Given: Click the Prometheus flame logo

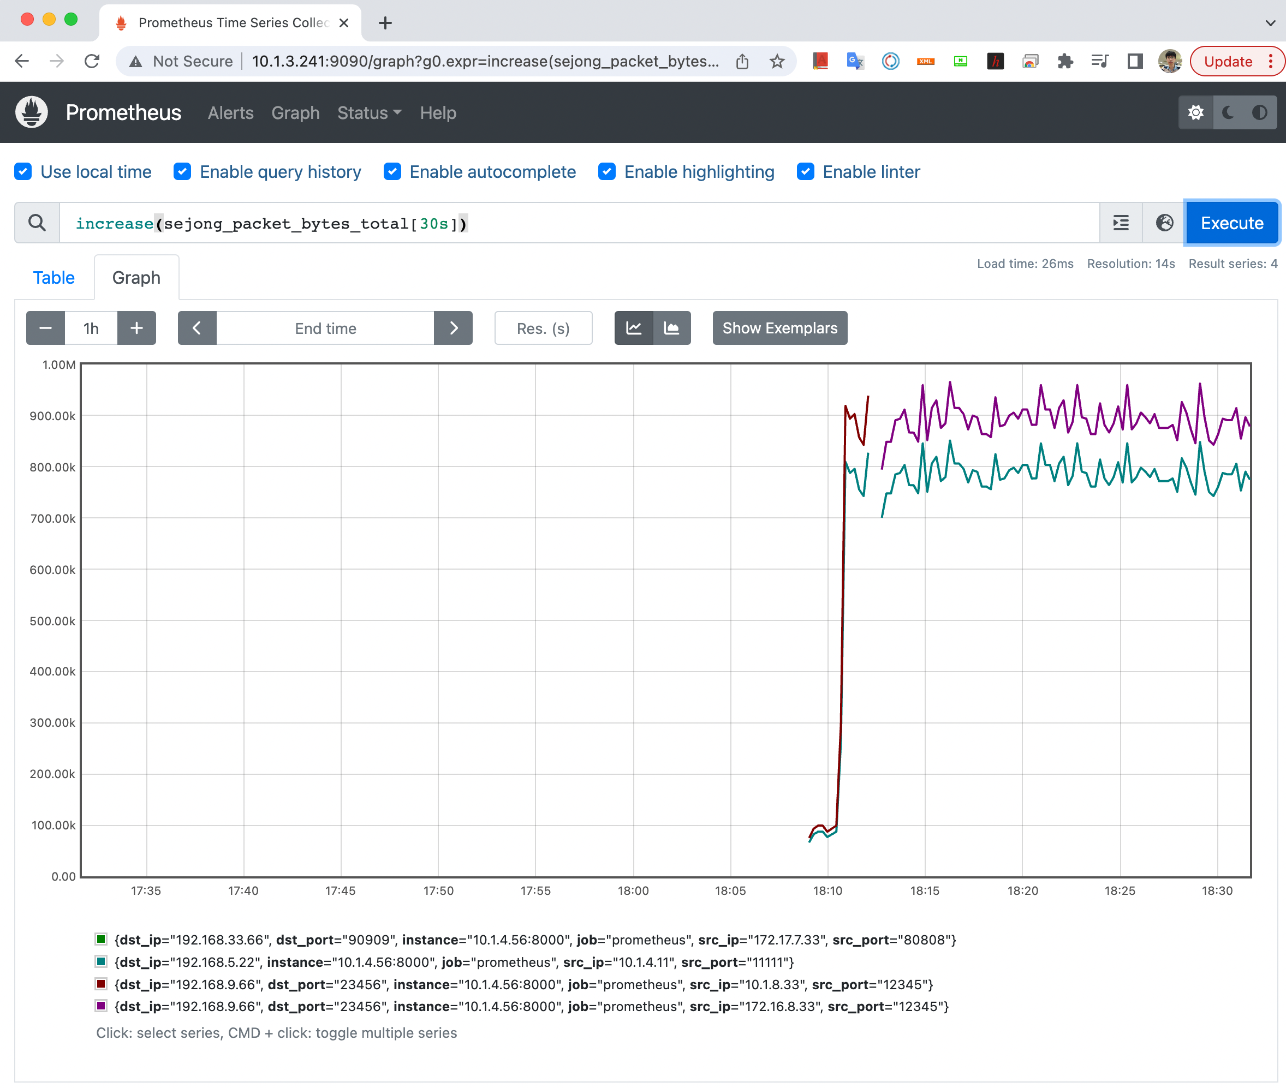Looking at the screenshot, I should click(x=32, y=113).
